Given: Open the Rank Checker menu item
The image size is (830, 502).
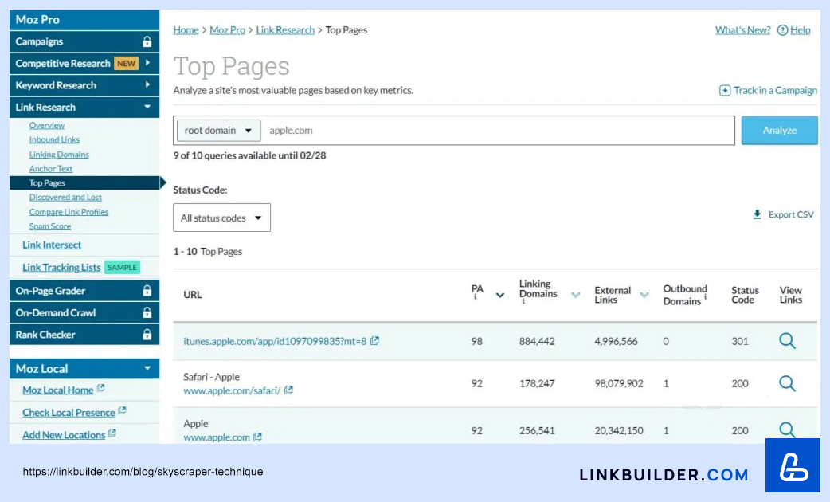Looking at the screenshot, I should point(84,335).
